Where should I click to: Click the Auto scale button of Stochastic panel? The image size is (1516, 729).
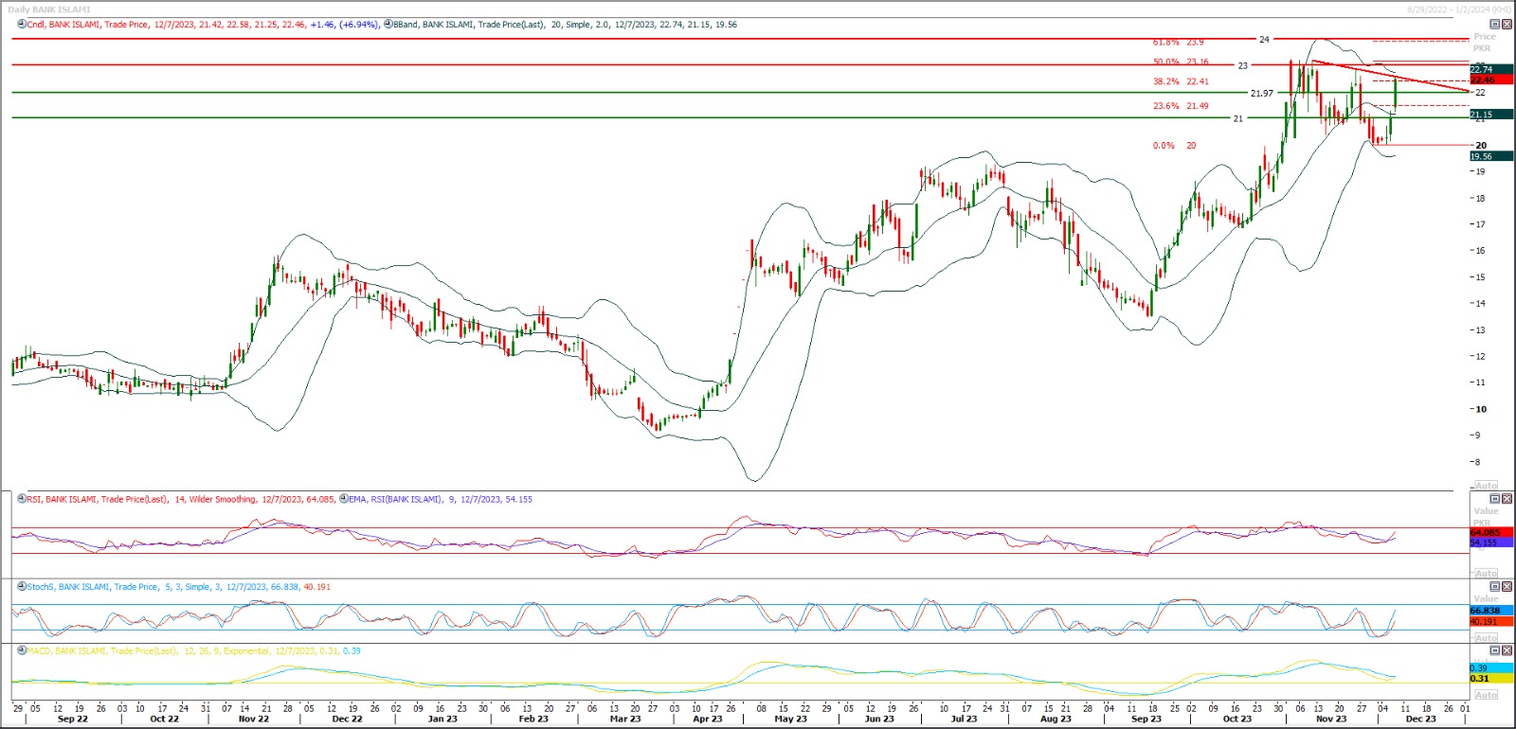tap(1487, 638)
